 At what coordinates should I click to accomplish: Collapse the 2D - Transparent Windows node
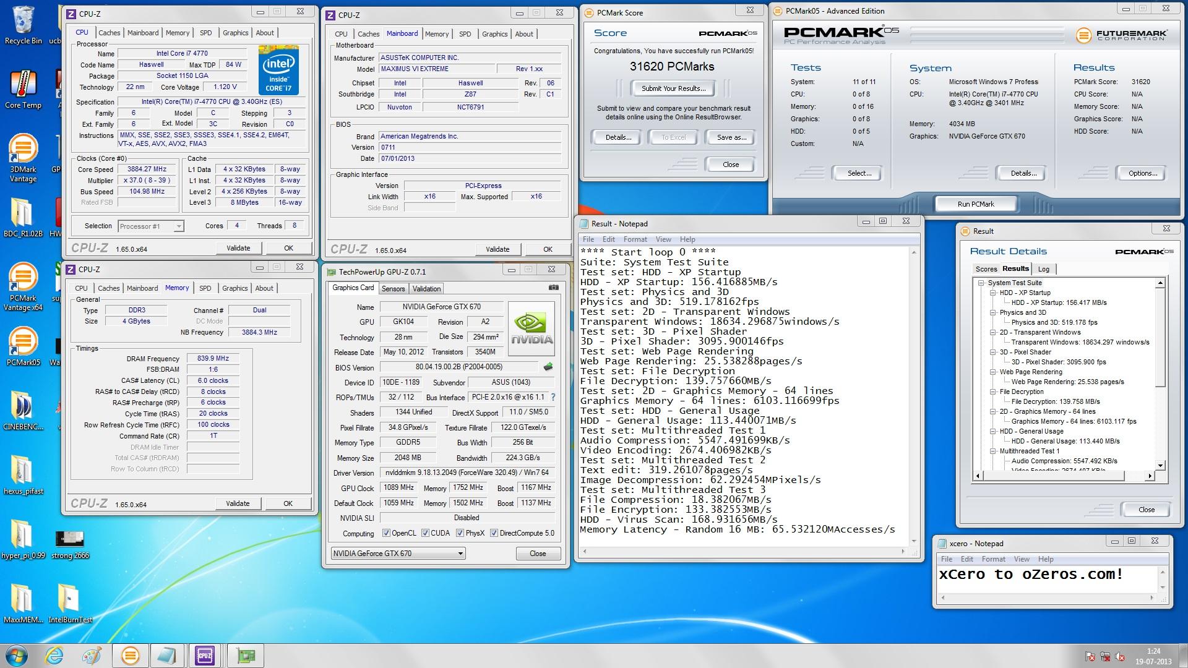point(992,332)
